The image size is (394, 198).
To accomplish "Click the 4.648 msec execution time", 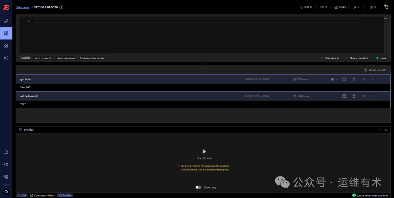I will [x=302, y=96].
